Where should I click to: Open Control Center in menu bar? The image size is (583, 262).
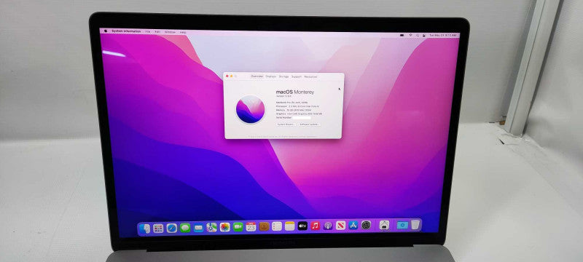click(x=424, y=35)
